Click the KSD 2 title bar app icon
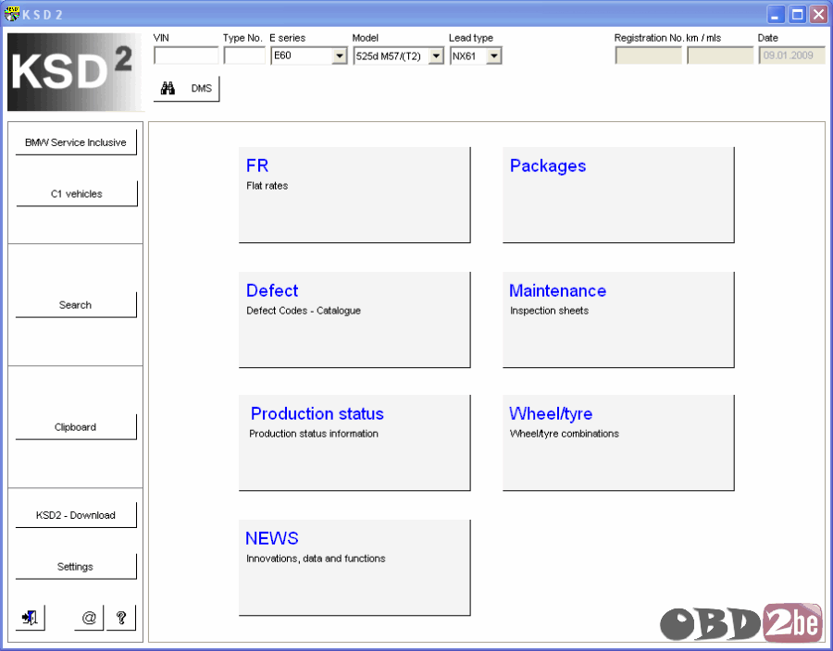The width and height of the screenshot is (833, 651). (x=11, y=14)
